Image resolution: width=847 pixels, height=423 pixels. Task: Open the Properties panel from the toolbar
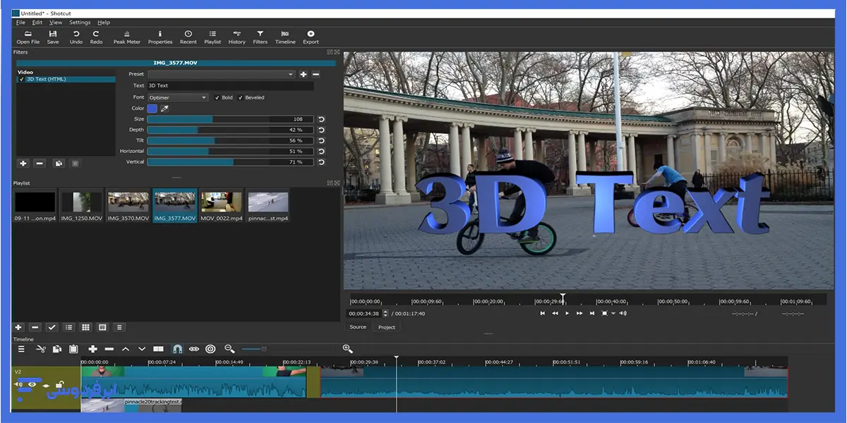(x=160, y=37)
